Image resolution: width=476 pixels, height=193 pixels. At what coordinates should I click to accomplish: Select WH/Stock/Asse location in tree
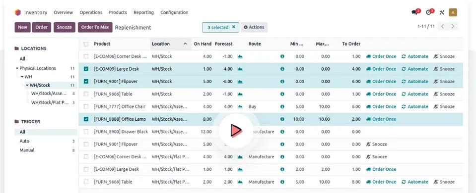point(49,94)
